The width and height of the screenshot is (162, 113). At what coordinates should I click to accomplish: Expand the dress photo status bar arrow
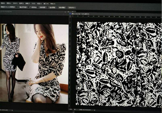click(x=12, y=110)
